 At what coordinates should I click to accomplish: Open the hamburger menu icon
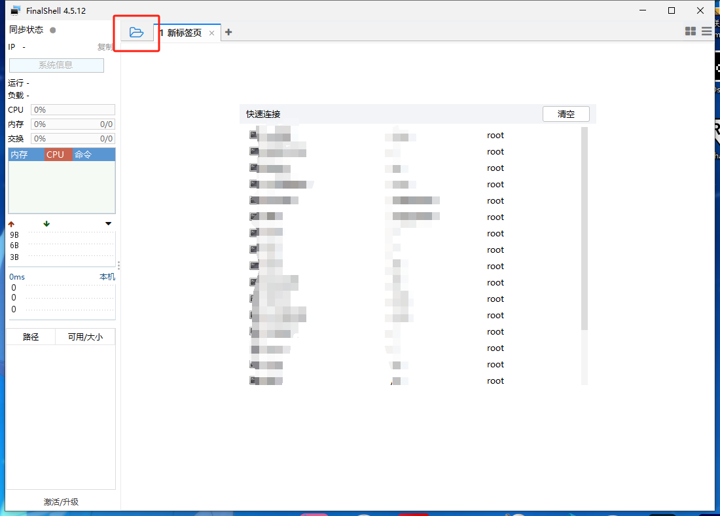[x=707, y=31]
